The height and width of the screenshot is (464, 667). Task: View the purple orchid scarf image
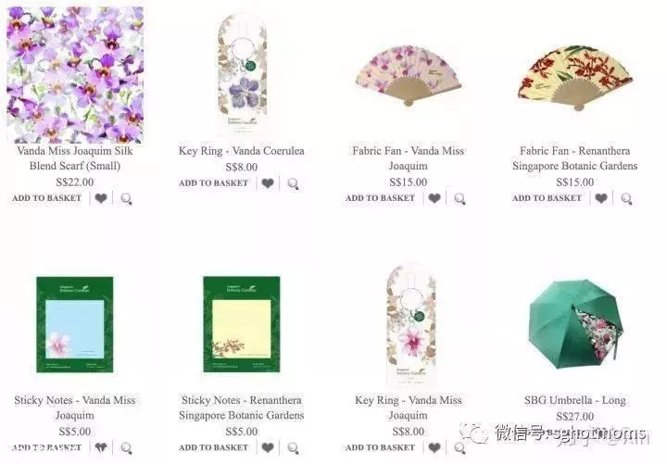tap(75, 75)
